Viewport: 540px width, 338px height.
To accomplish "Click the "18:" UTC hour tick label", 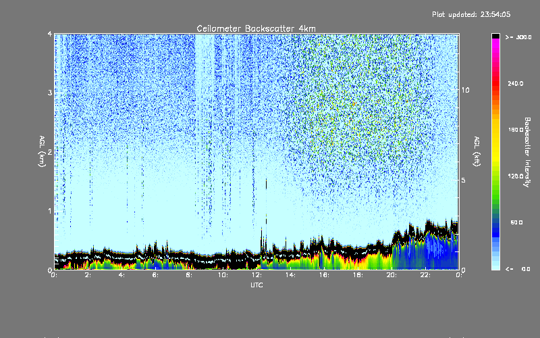I will [358, 275].
